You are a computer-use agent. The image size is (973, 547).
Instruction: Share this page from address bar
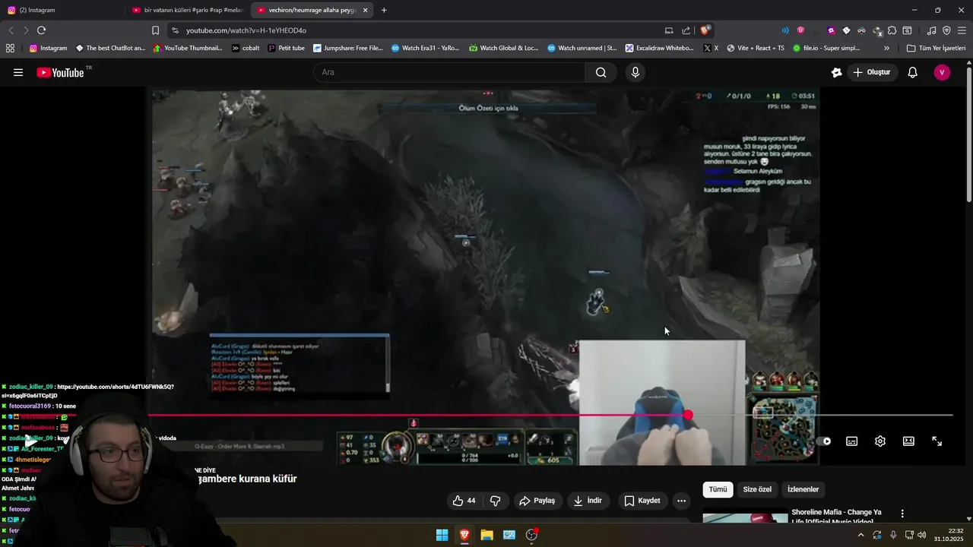(686, 30)
